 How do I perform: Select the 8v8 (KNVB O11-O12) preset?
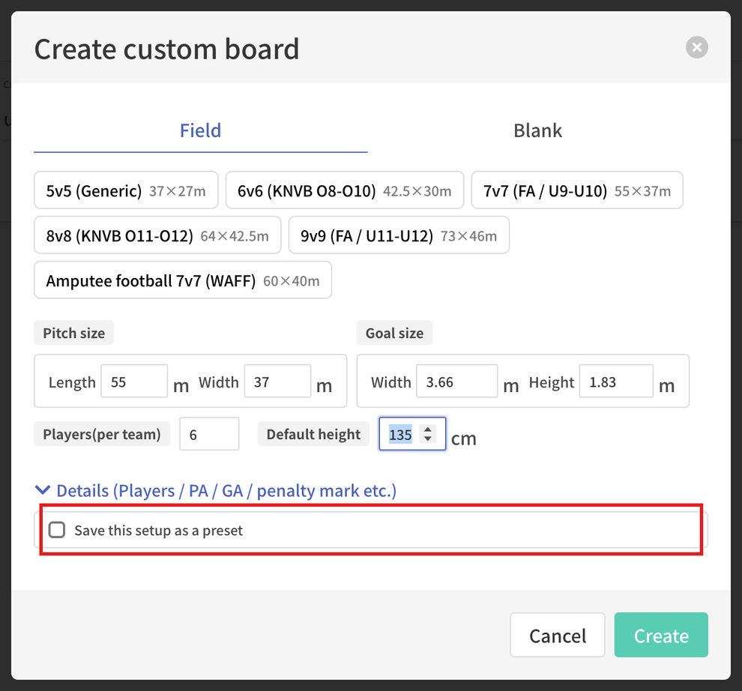click(157, 235)
